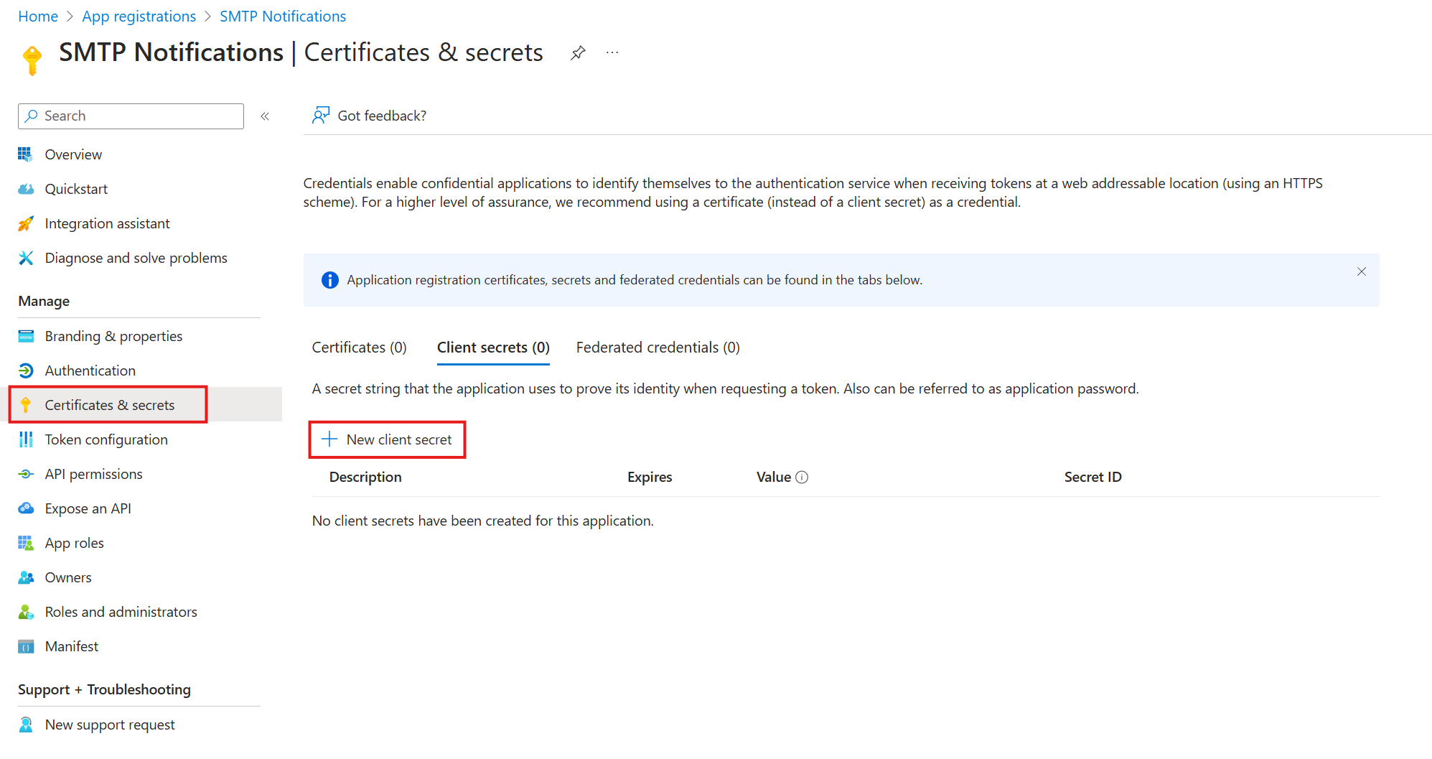Click the Quickstart cloud icon

26,189
